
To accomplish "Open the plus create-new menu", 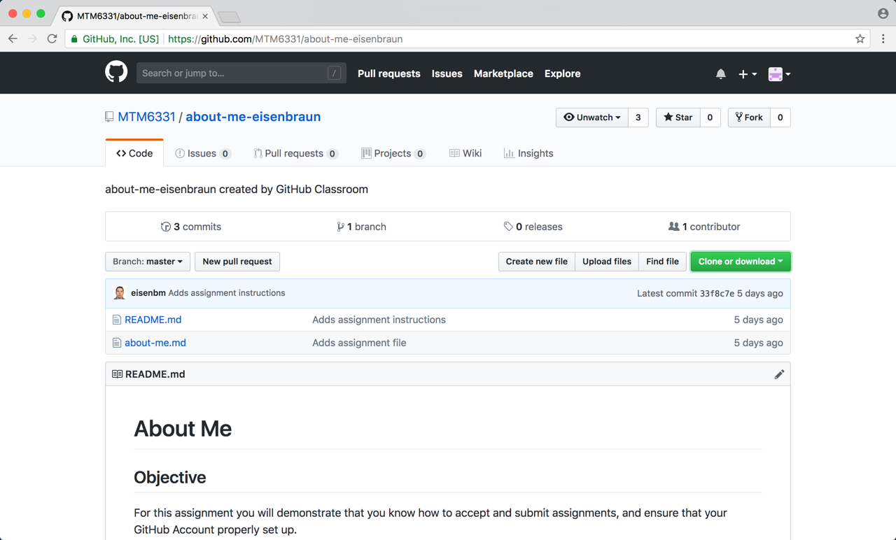I will tap(748, 73).
